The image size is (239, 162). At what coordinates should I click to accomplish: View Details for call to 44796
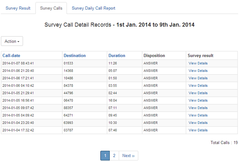(198, 93)
